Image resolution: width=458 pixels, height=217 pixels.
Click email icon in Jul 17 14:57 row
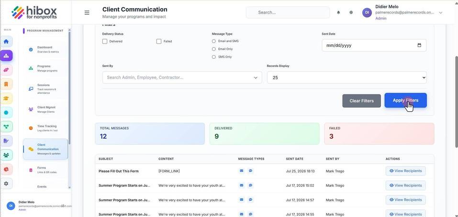coord(242,200)
